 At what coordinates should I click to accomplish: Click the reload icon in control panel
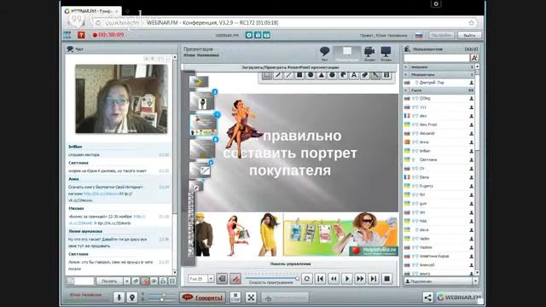(x=307, y=279)
